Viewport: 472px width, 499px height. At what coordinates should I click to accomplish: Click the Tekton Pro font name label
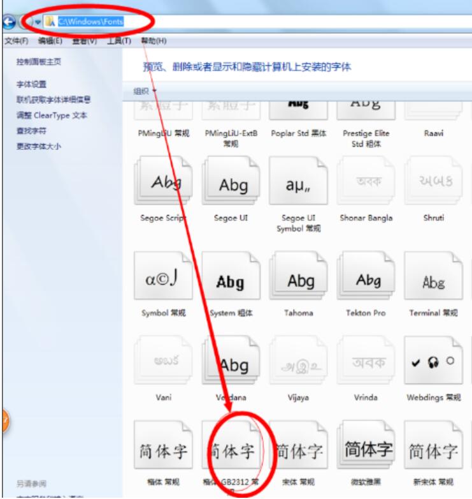[366, 313]
